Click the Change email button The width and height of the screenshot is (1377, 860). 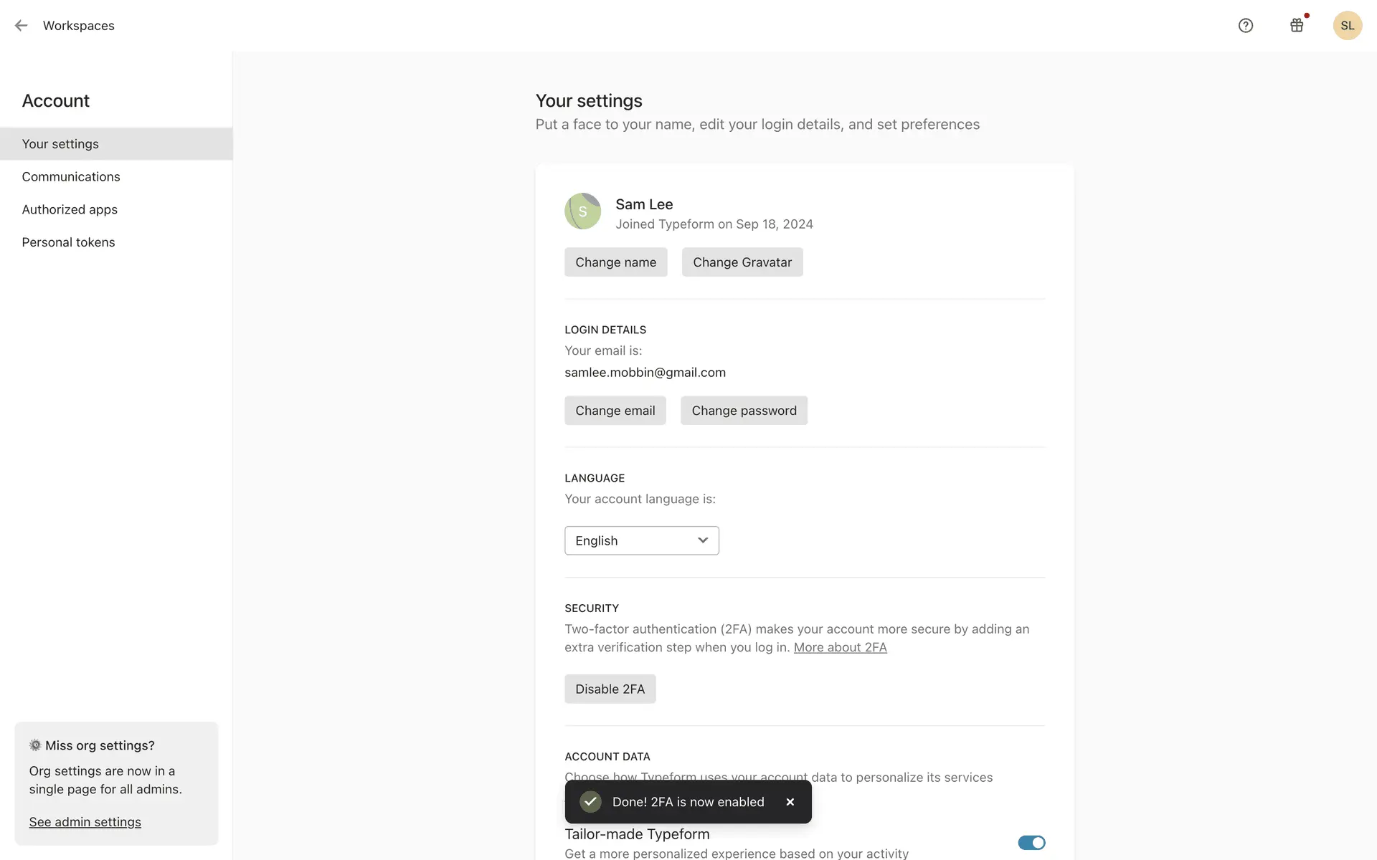pyautogui.click(x=615, y=411)
